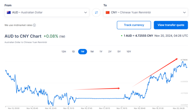
Task: Expand the AUD currency dropdown arrow
Action: tap(86, 12)
